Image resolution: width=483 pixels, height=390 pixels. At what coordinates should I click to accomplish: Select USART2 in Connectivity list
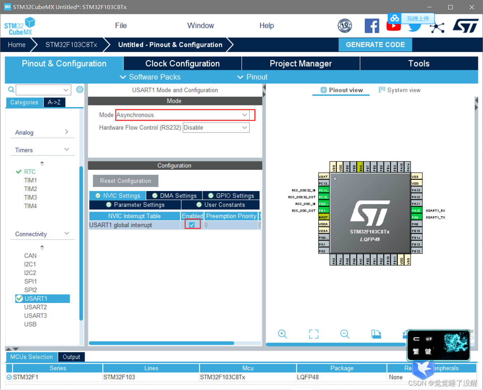coord(35,307)
